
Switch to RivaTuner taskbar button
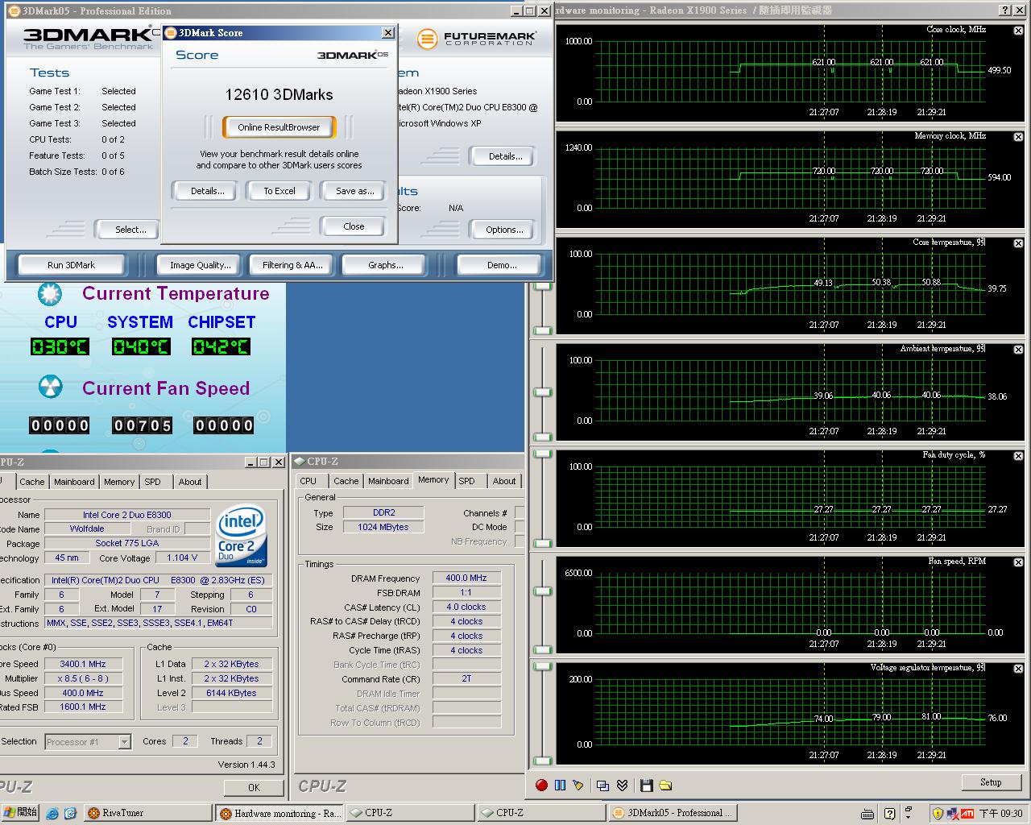click(x=147, y=813)
